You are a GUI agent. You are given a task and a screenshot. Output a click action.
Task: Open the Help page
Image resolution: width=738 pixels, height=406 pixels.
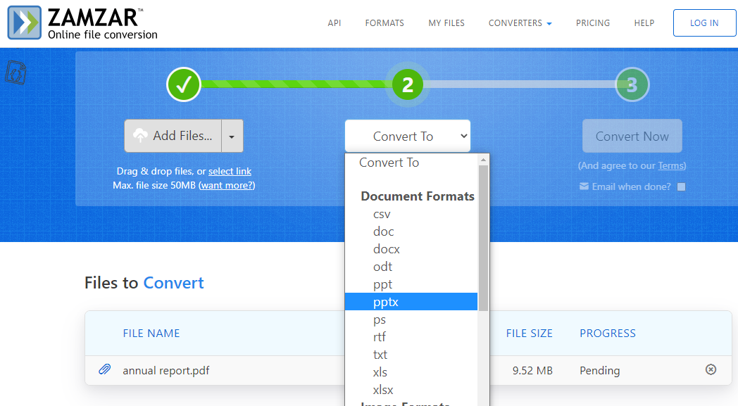pos(644,23)
